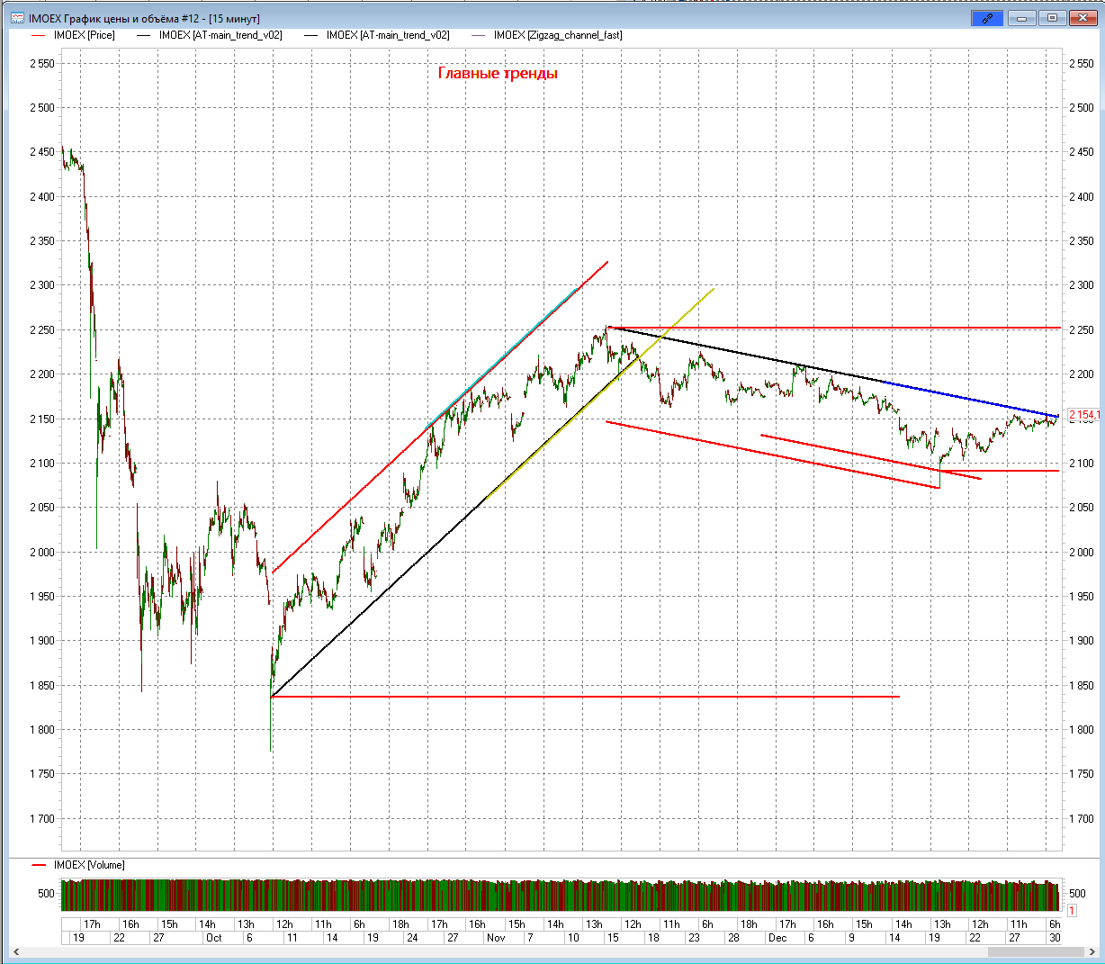Select the IMOEX [Zigzag_channel_fast] legend entry
This screenshot has width=1105, height=964.
pos(557,36)
